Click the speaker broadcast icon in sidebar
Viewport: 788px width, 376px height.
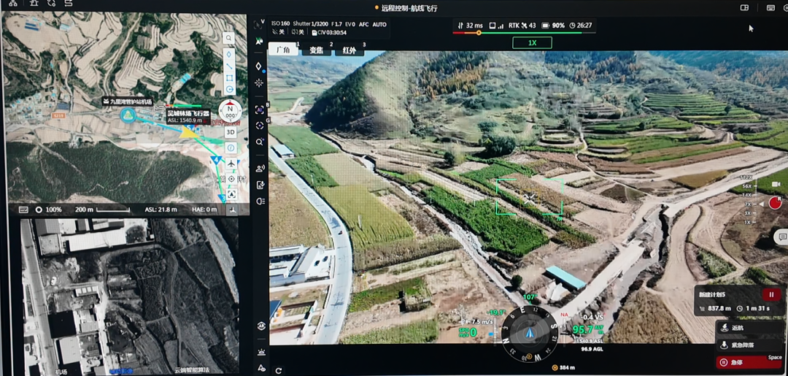point(260,169)
